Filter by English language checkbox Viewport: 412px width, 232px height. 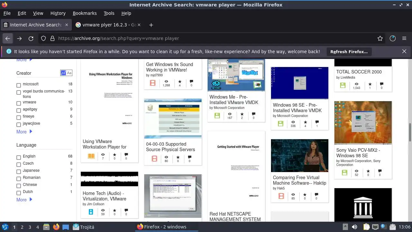coord(19,158)
